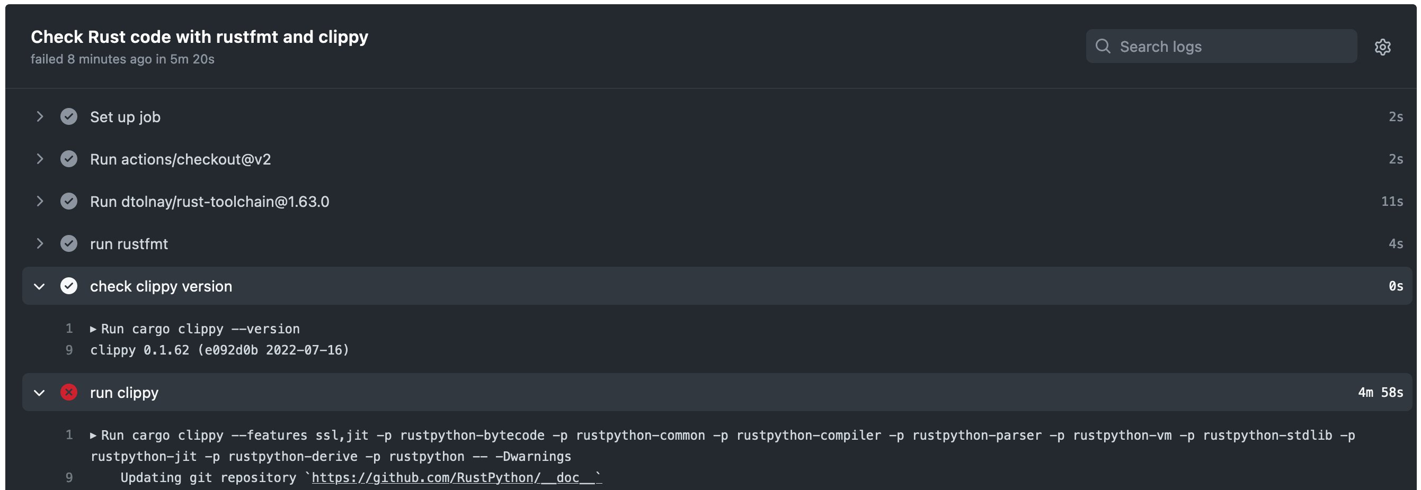Click the success checkmark for run rustfmt
Image resolution: width=1421 pixels, height=490 pixels.
coord(69,243)
